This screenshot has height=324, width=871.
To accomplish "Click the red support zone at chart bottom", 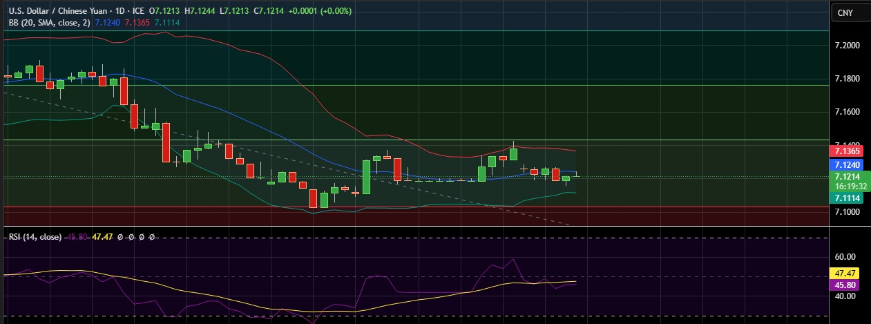I will point(414,216).
